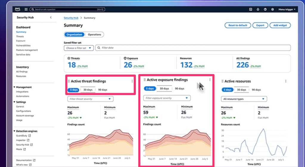The image size is (305, 167).
Task: Open Configurations in the sidebar
Action: (24, 111)
